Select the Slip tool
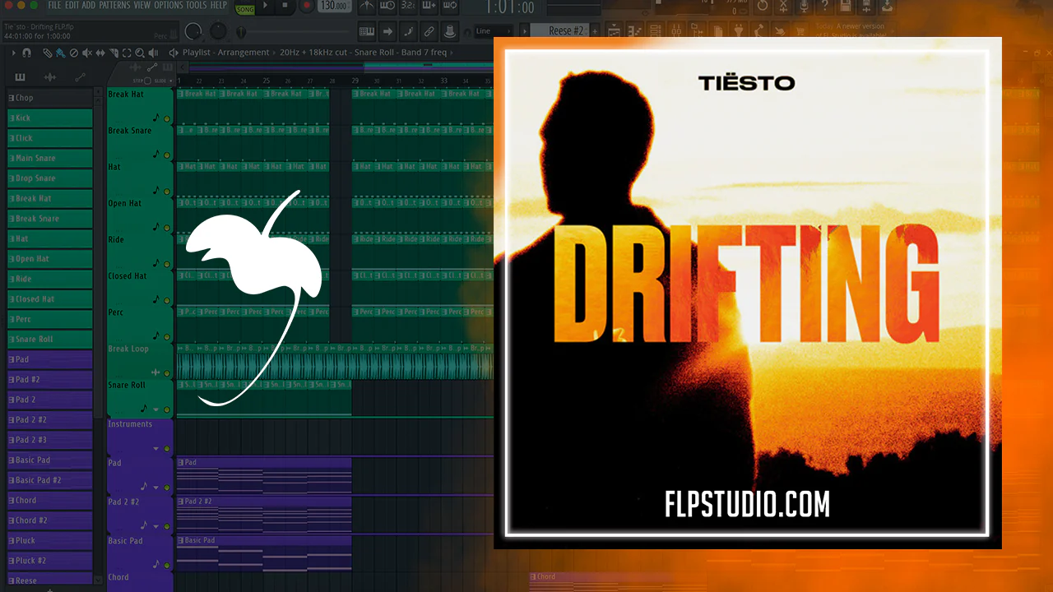 pos(100,53)
